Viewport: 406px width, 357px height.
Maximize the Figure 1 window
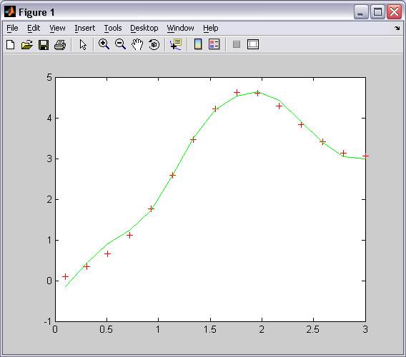coord(377,12)
